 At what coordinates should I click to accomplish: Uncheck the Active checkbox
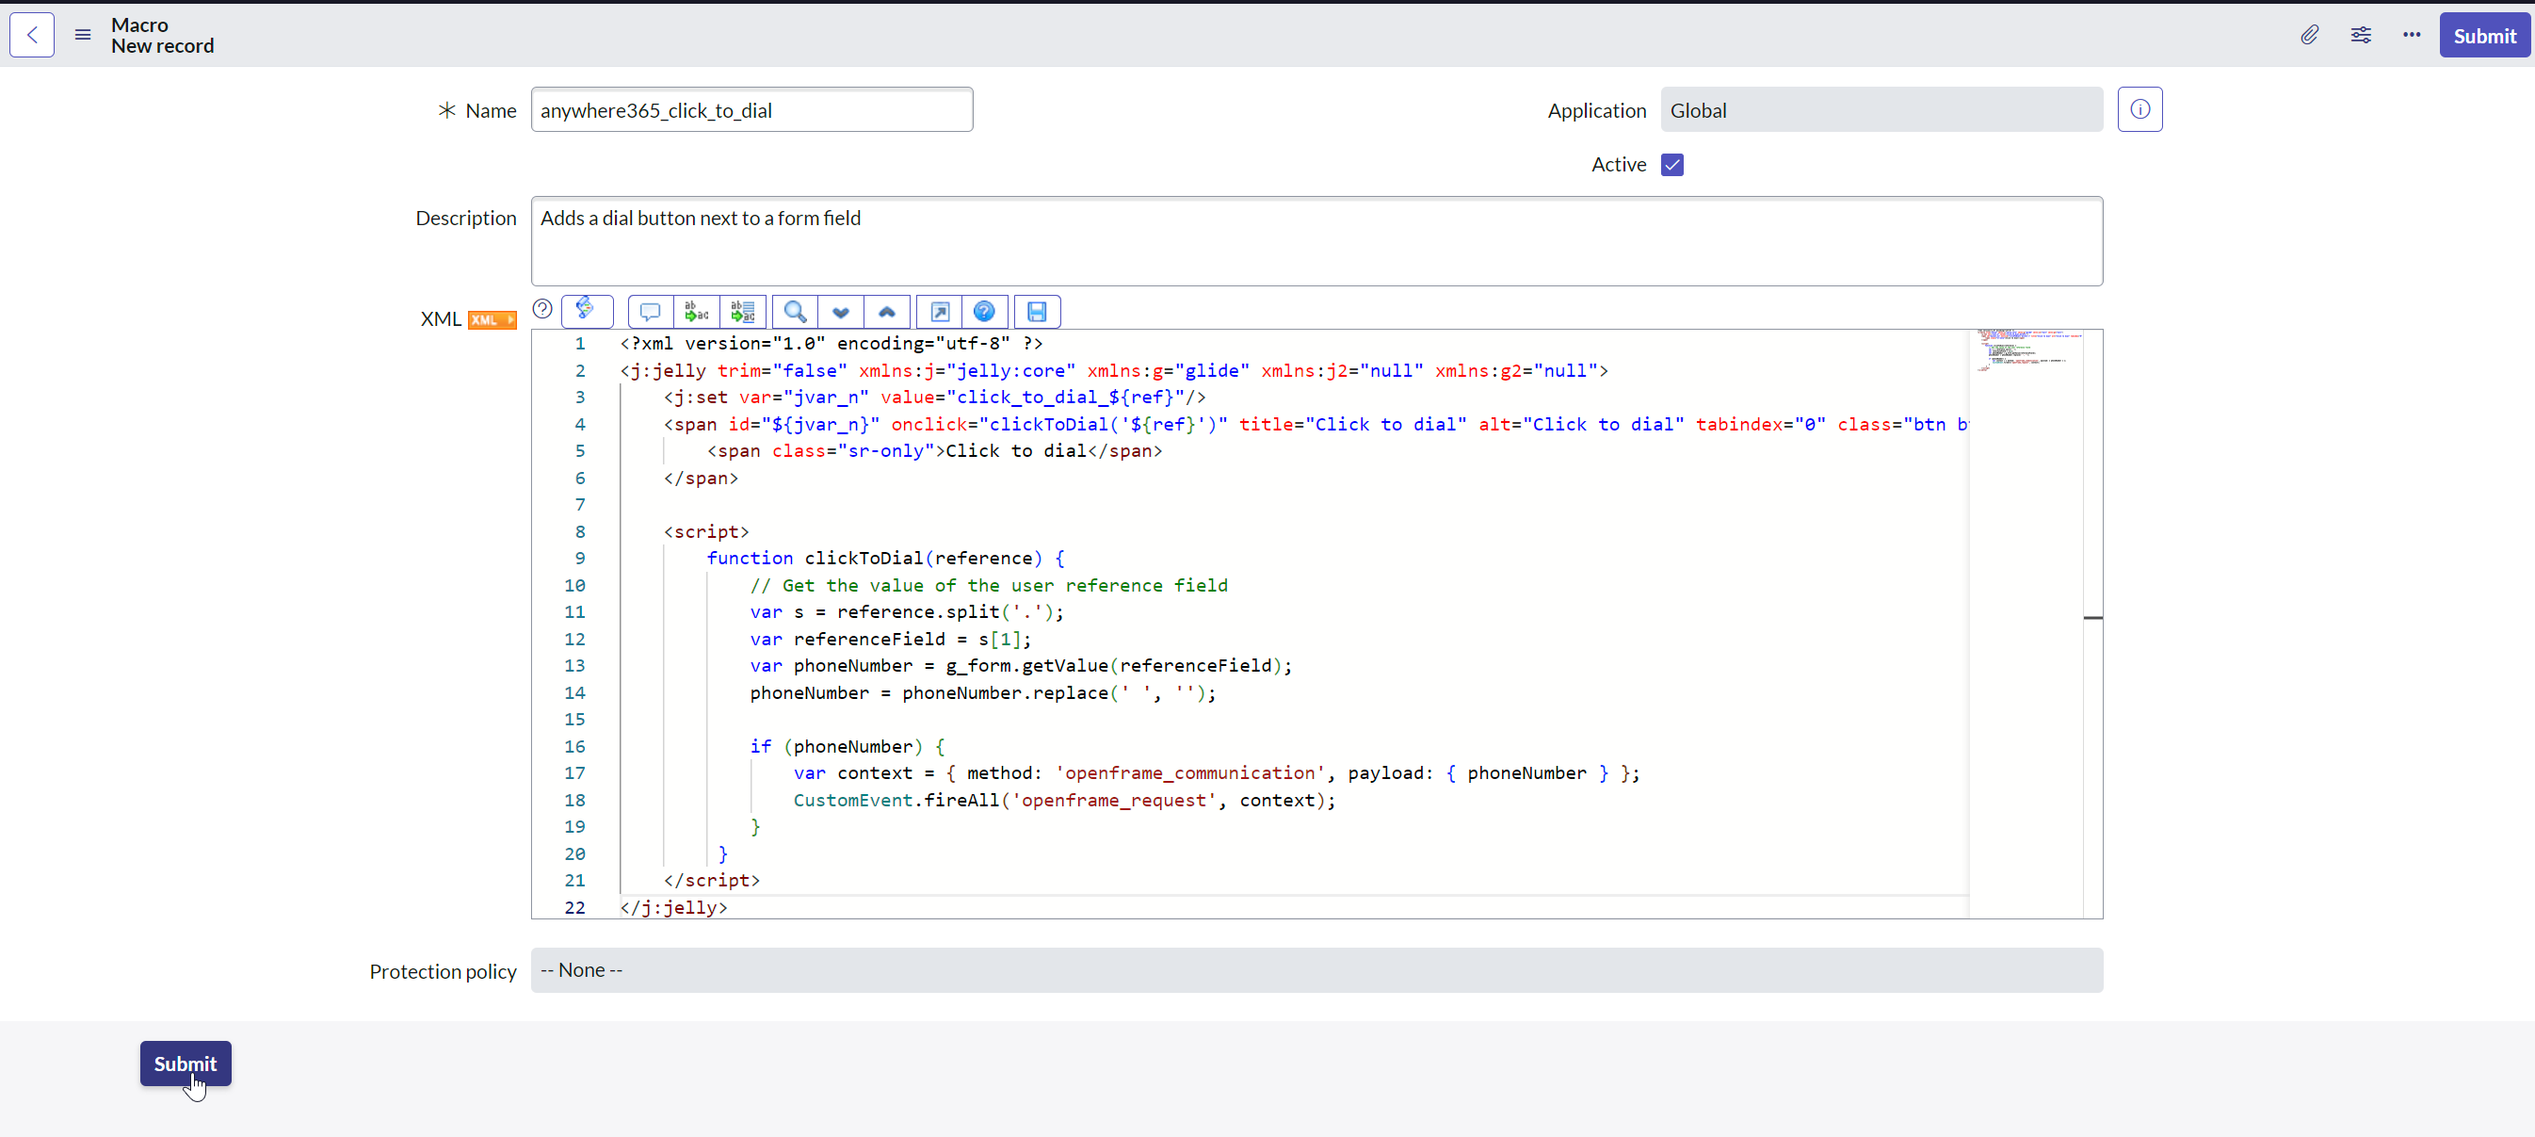coord(1672,165)
